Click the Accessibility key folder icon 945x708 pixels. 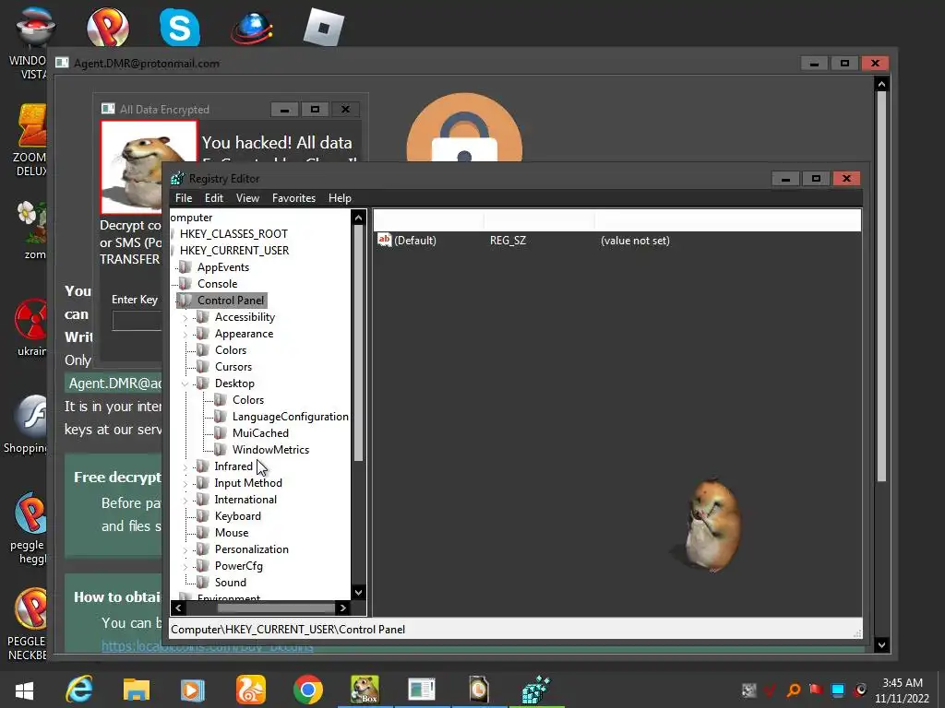point(202,317)
